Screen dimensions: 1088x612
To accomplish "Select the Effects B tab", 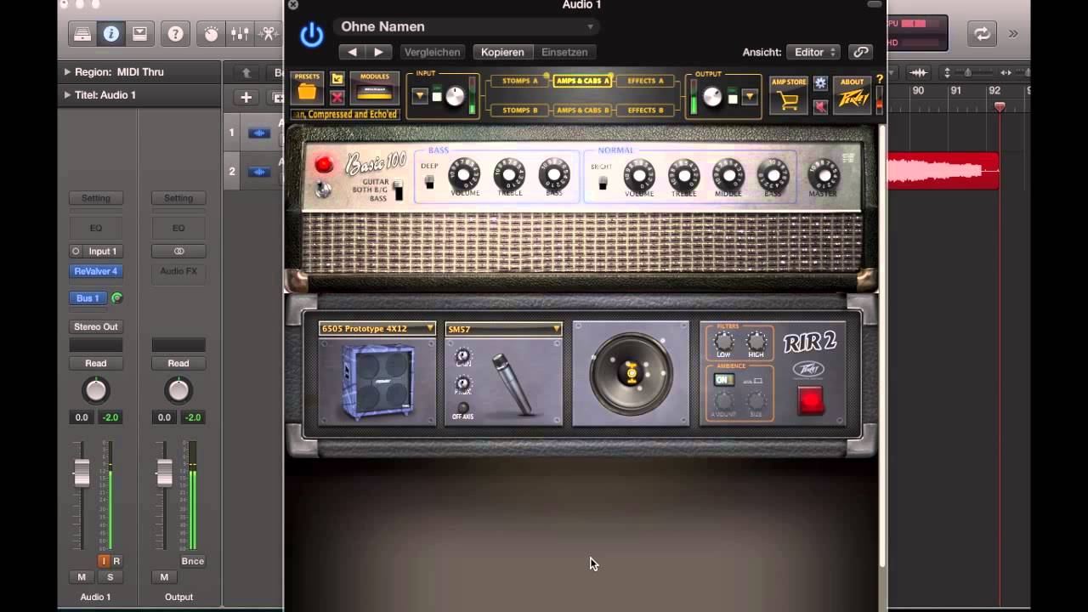I will click(x=646, y=110).
